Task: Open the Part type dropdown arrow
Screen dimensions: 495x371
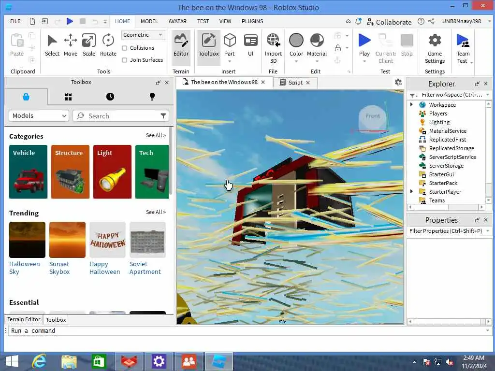Action: click(x=230, y=61)
